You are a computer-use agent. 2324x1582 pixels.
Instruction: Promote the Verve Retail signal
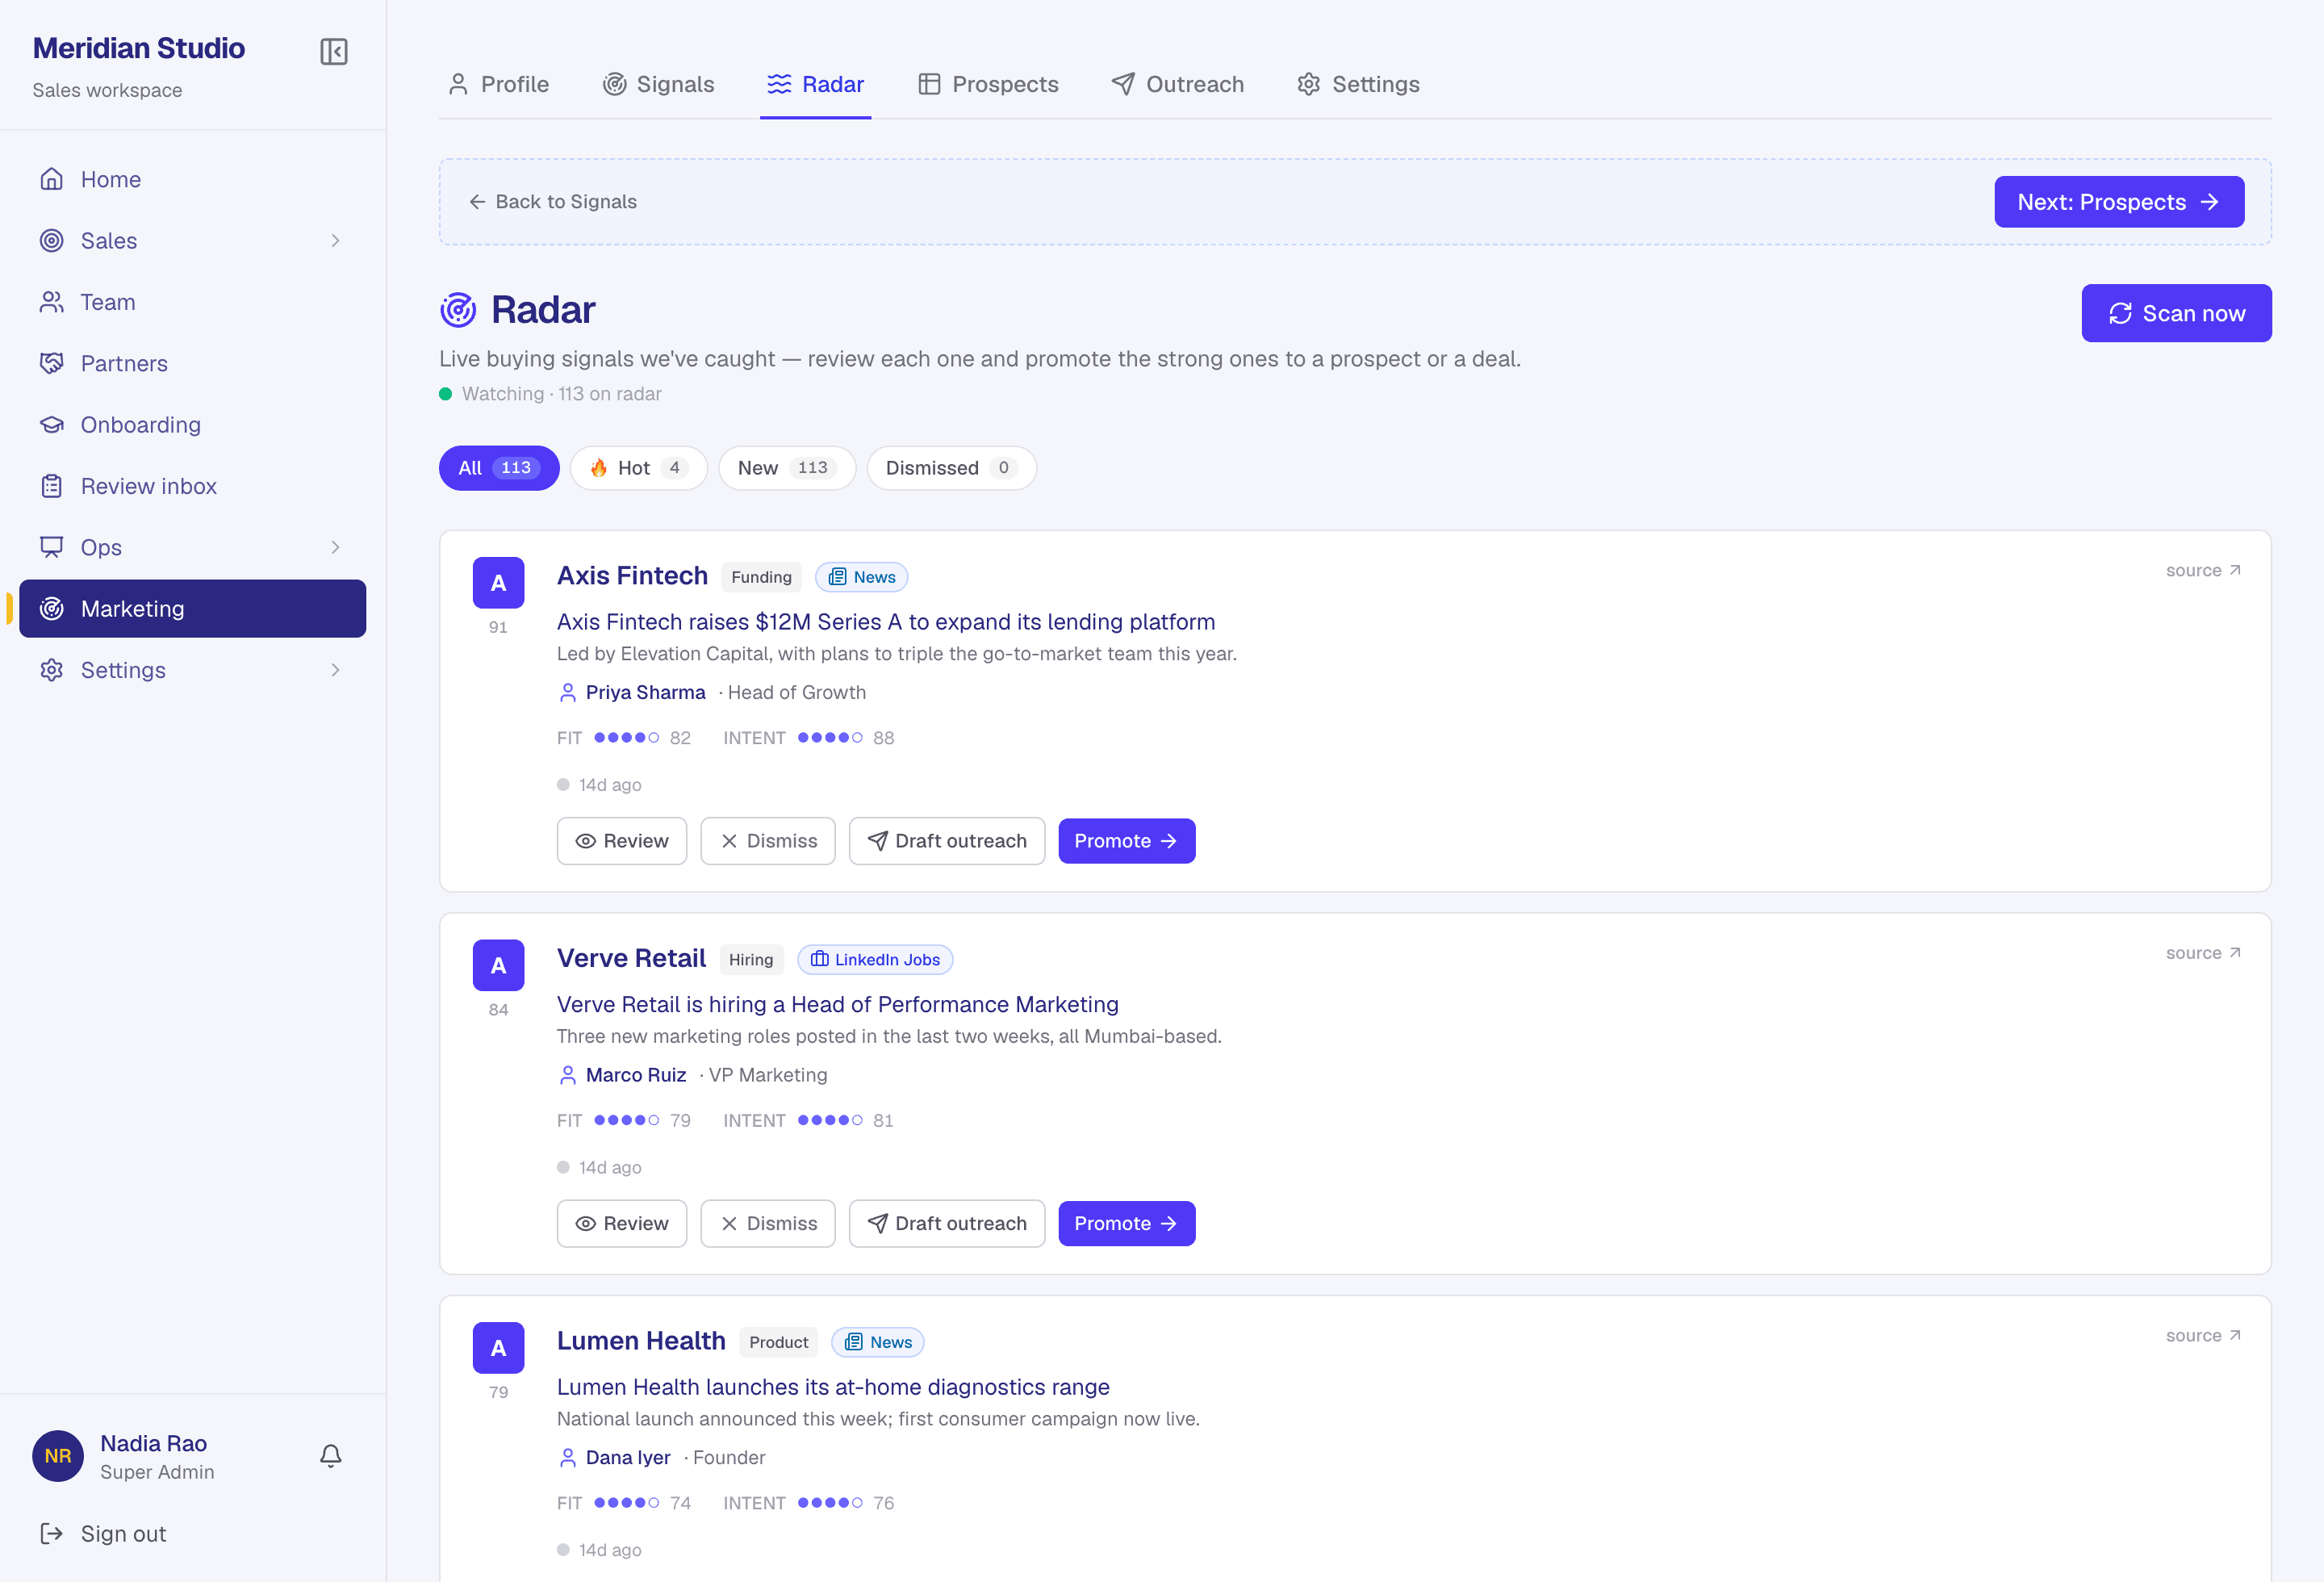tap(1126, 1223)
